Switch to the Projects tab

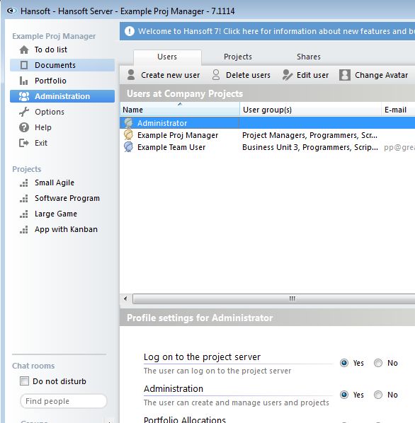click(x=238, y=57)
